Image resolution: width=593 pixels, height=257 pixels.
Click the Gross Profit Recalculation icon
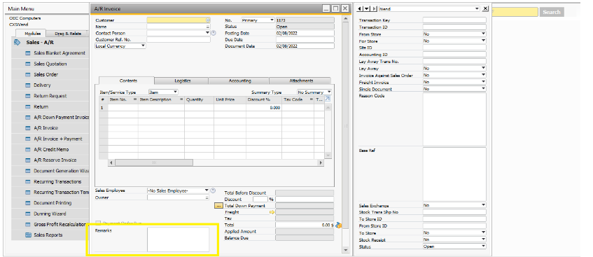27,225
